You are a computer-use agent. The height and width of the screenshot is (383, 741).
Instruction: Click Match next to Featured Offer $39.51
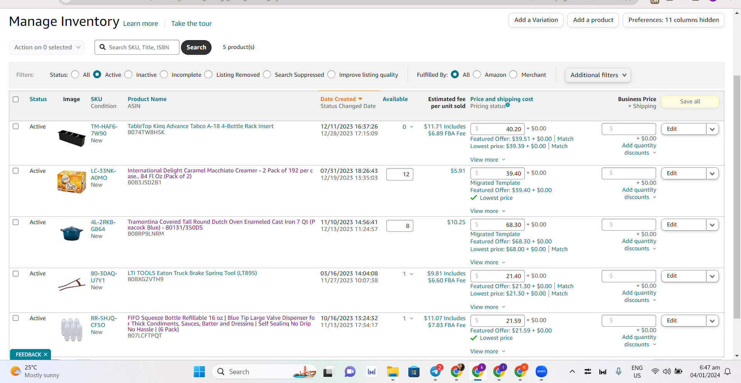pyautogui.click(x=565, y=139)
